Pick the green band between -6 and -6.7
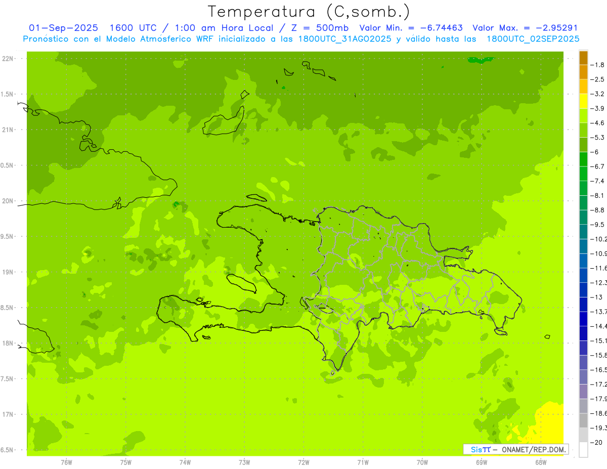The width and height of the screenshot is (607, 469). coord(583,159)
